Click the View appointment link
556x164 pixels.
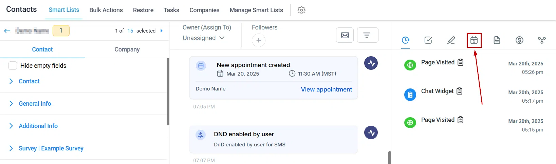pos(326,89)
